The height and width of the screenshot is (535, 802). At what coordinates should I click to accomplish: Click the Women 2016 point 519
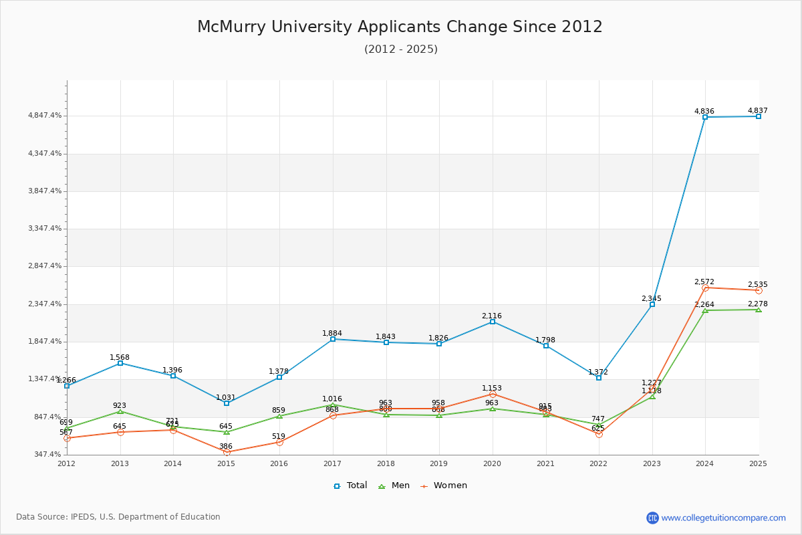pyautogui.click(x=279, y=442)
